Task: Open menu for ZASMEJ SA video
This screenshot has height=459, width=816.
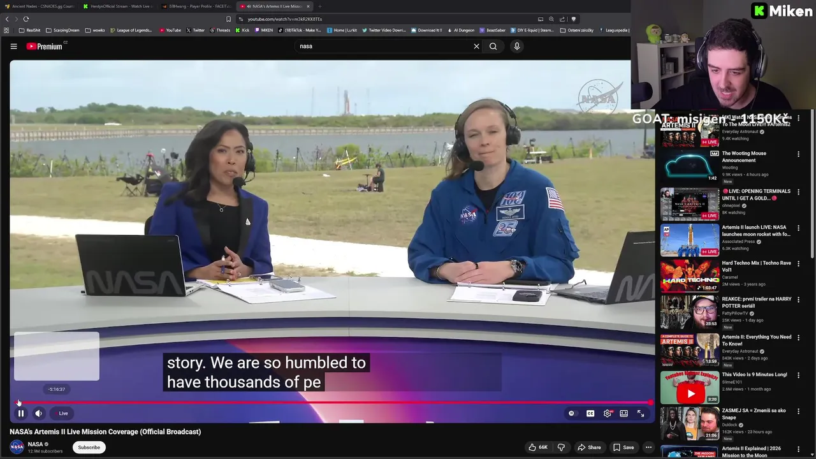Action: [798, 411]
